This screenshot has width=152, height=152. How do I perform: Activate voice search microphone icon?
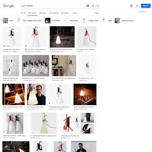[x=93, y=6]
